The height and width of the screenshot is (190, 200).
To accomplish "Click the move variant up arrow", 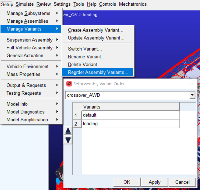I will coord(68,131).
